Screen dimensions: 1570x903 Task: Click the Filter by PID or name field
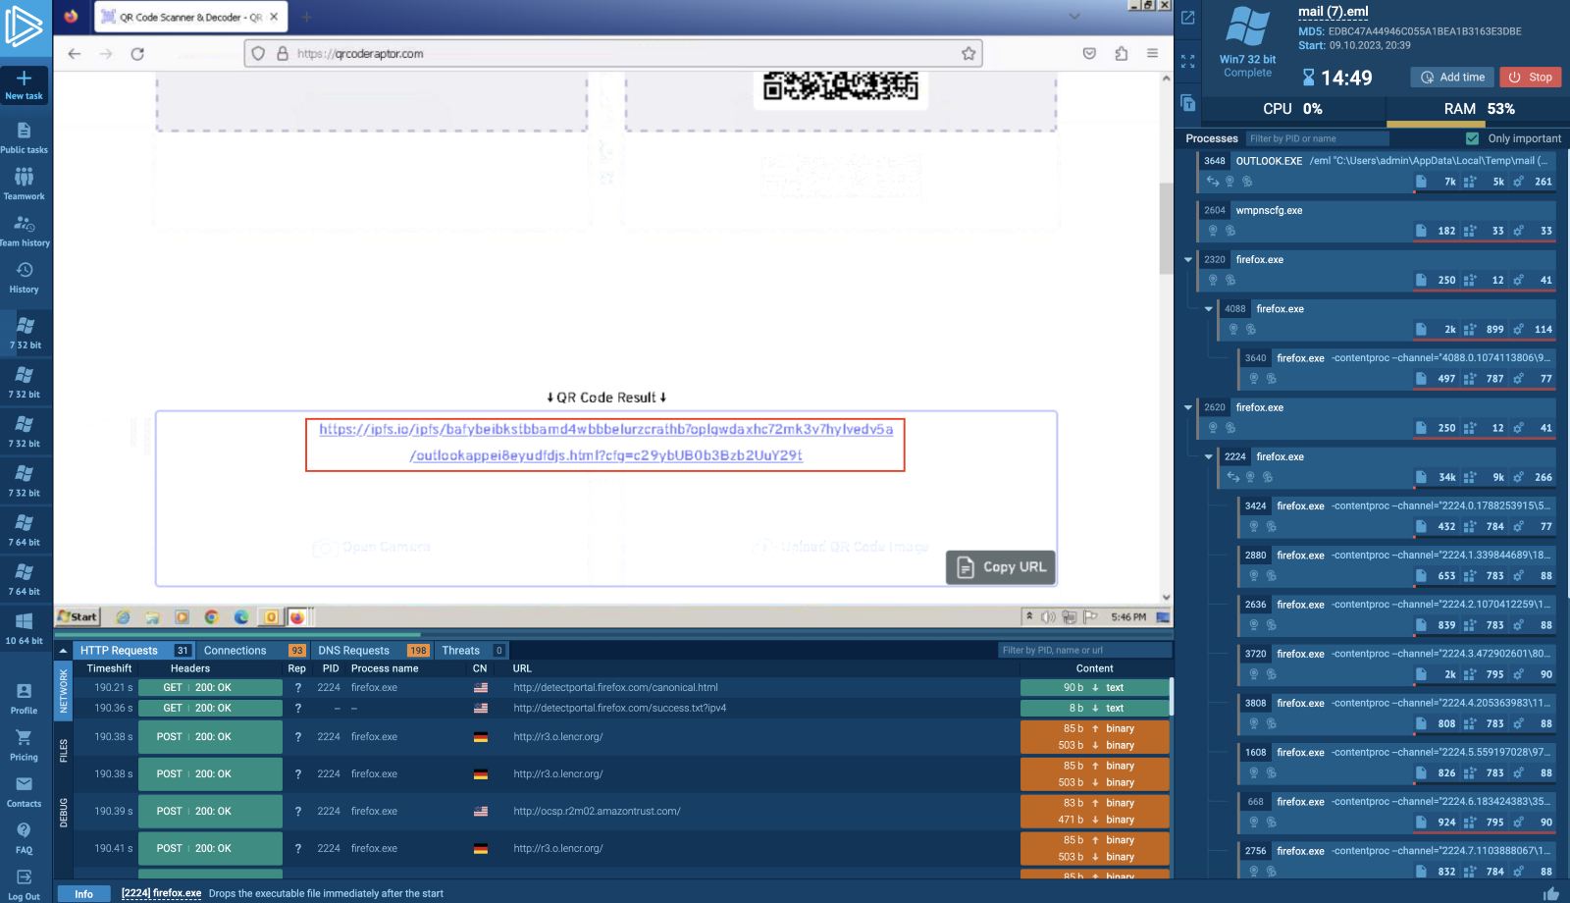click(x=1315, y=138)
